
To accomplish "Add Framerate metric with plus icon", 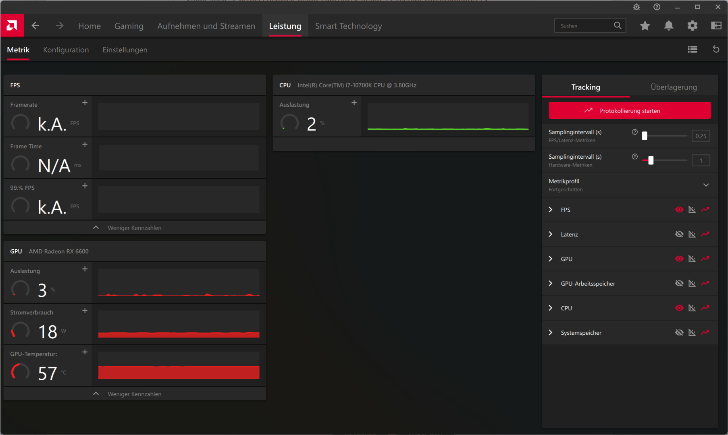I will (85, 103).
